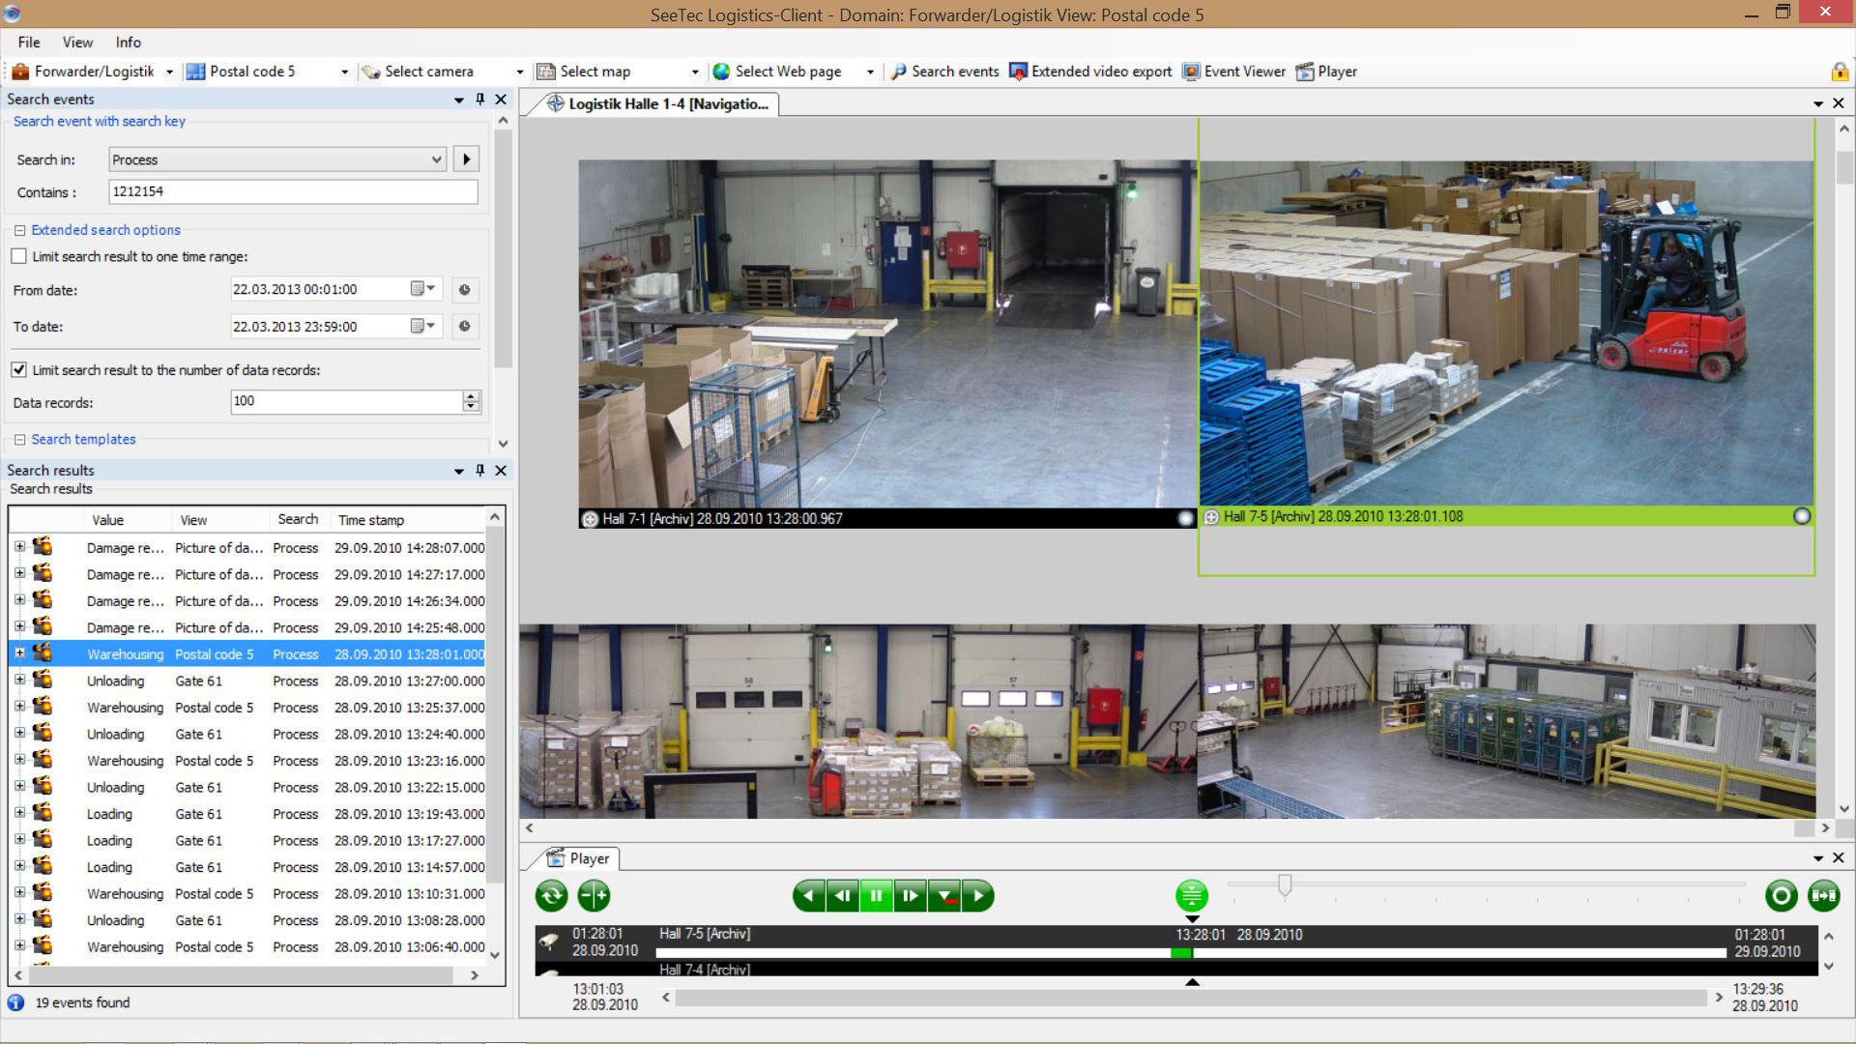Step one frame backward

(x=842, y=896)
